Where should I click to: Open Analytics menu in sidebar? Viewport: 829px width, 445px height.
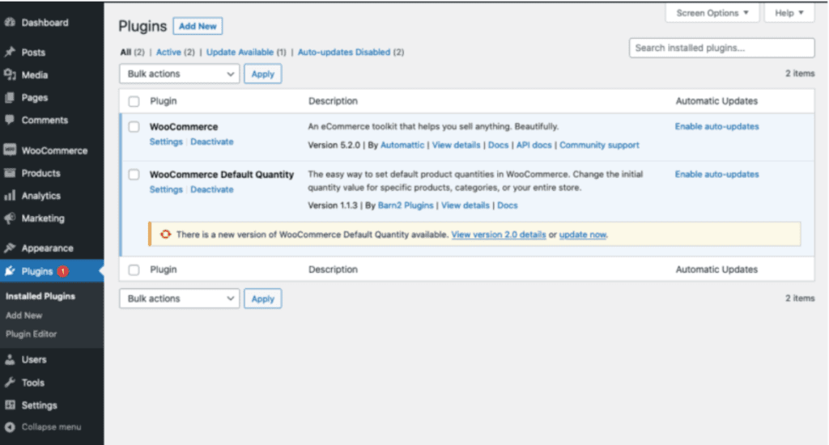(x=40, y=196)
